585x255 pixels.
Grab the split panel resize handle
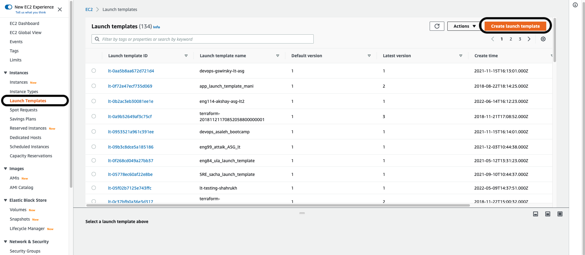(x=302, y=213)
